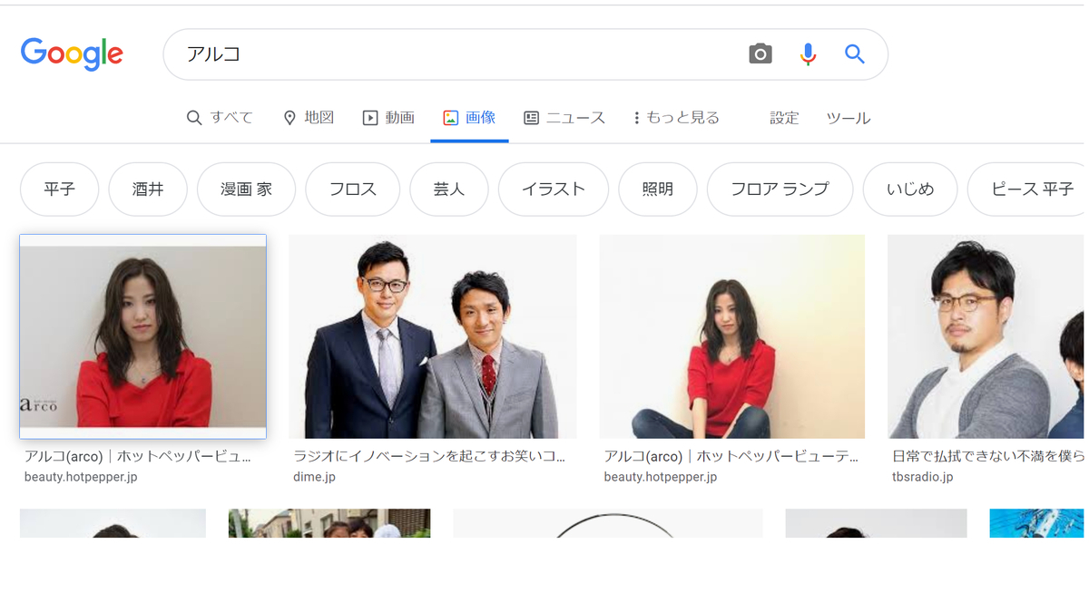The width and height of the screenshot is (1089, 612).
Task: Click the map pin icon on 地図 tab
Action: click(x=289, y=118)
